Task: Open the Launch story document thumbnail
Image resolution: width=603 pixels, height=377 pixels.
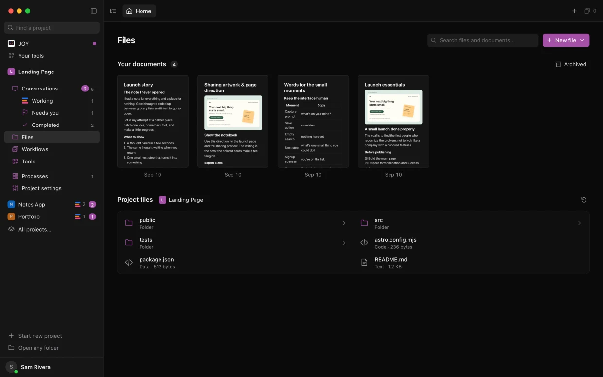Action: tap(153, 122)
